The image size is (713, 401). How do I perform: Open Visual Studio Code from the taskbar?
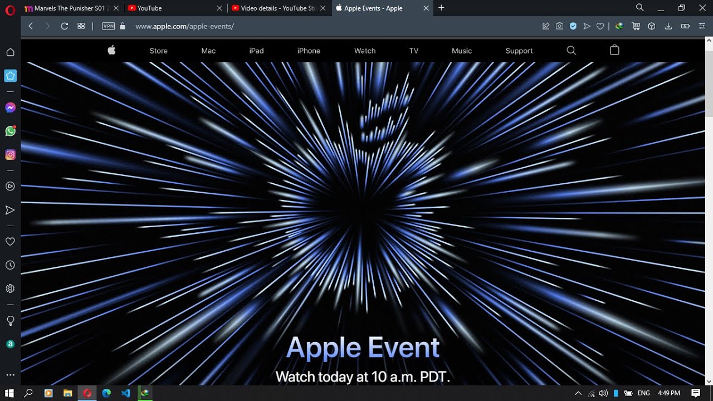[x=125, y=393]
